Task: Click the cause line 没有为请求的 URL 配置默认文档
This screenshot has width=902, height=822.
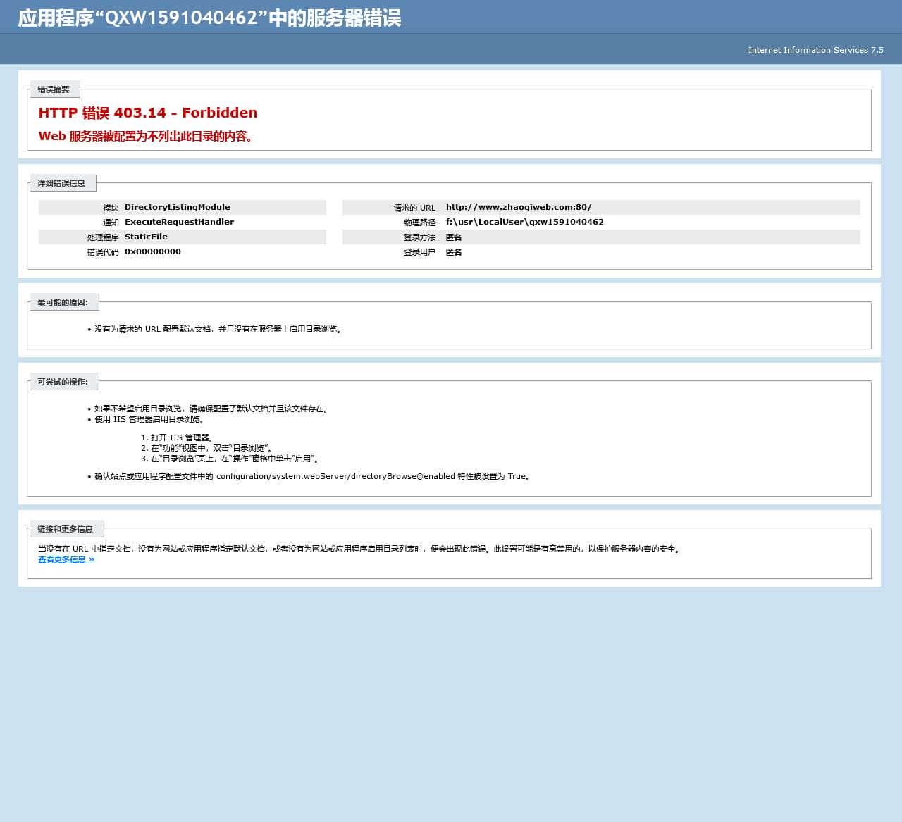Action: pyautogui.click(x=218, y=329)
